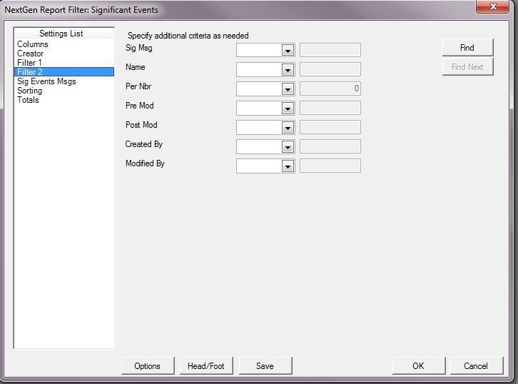Confirm with the OK button
518x384 pixels.
419,366
